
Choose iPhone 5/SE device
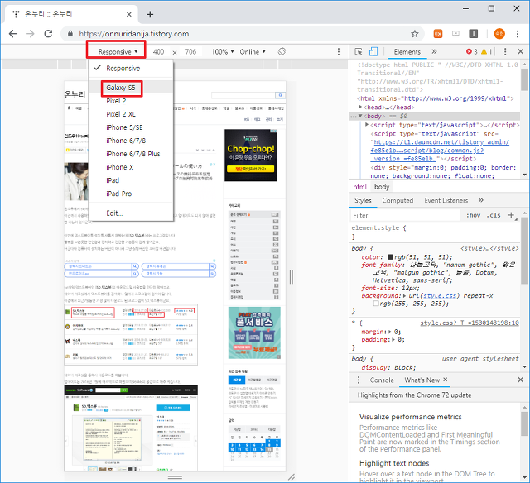pos(131,127)
